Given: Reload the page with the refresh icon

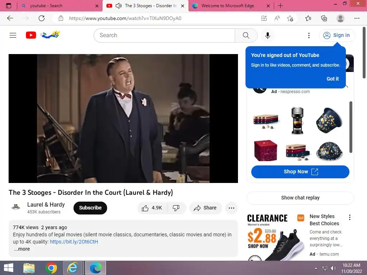Looking at the screenshot, I should coord(42,18).
